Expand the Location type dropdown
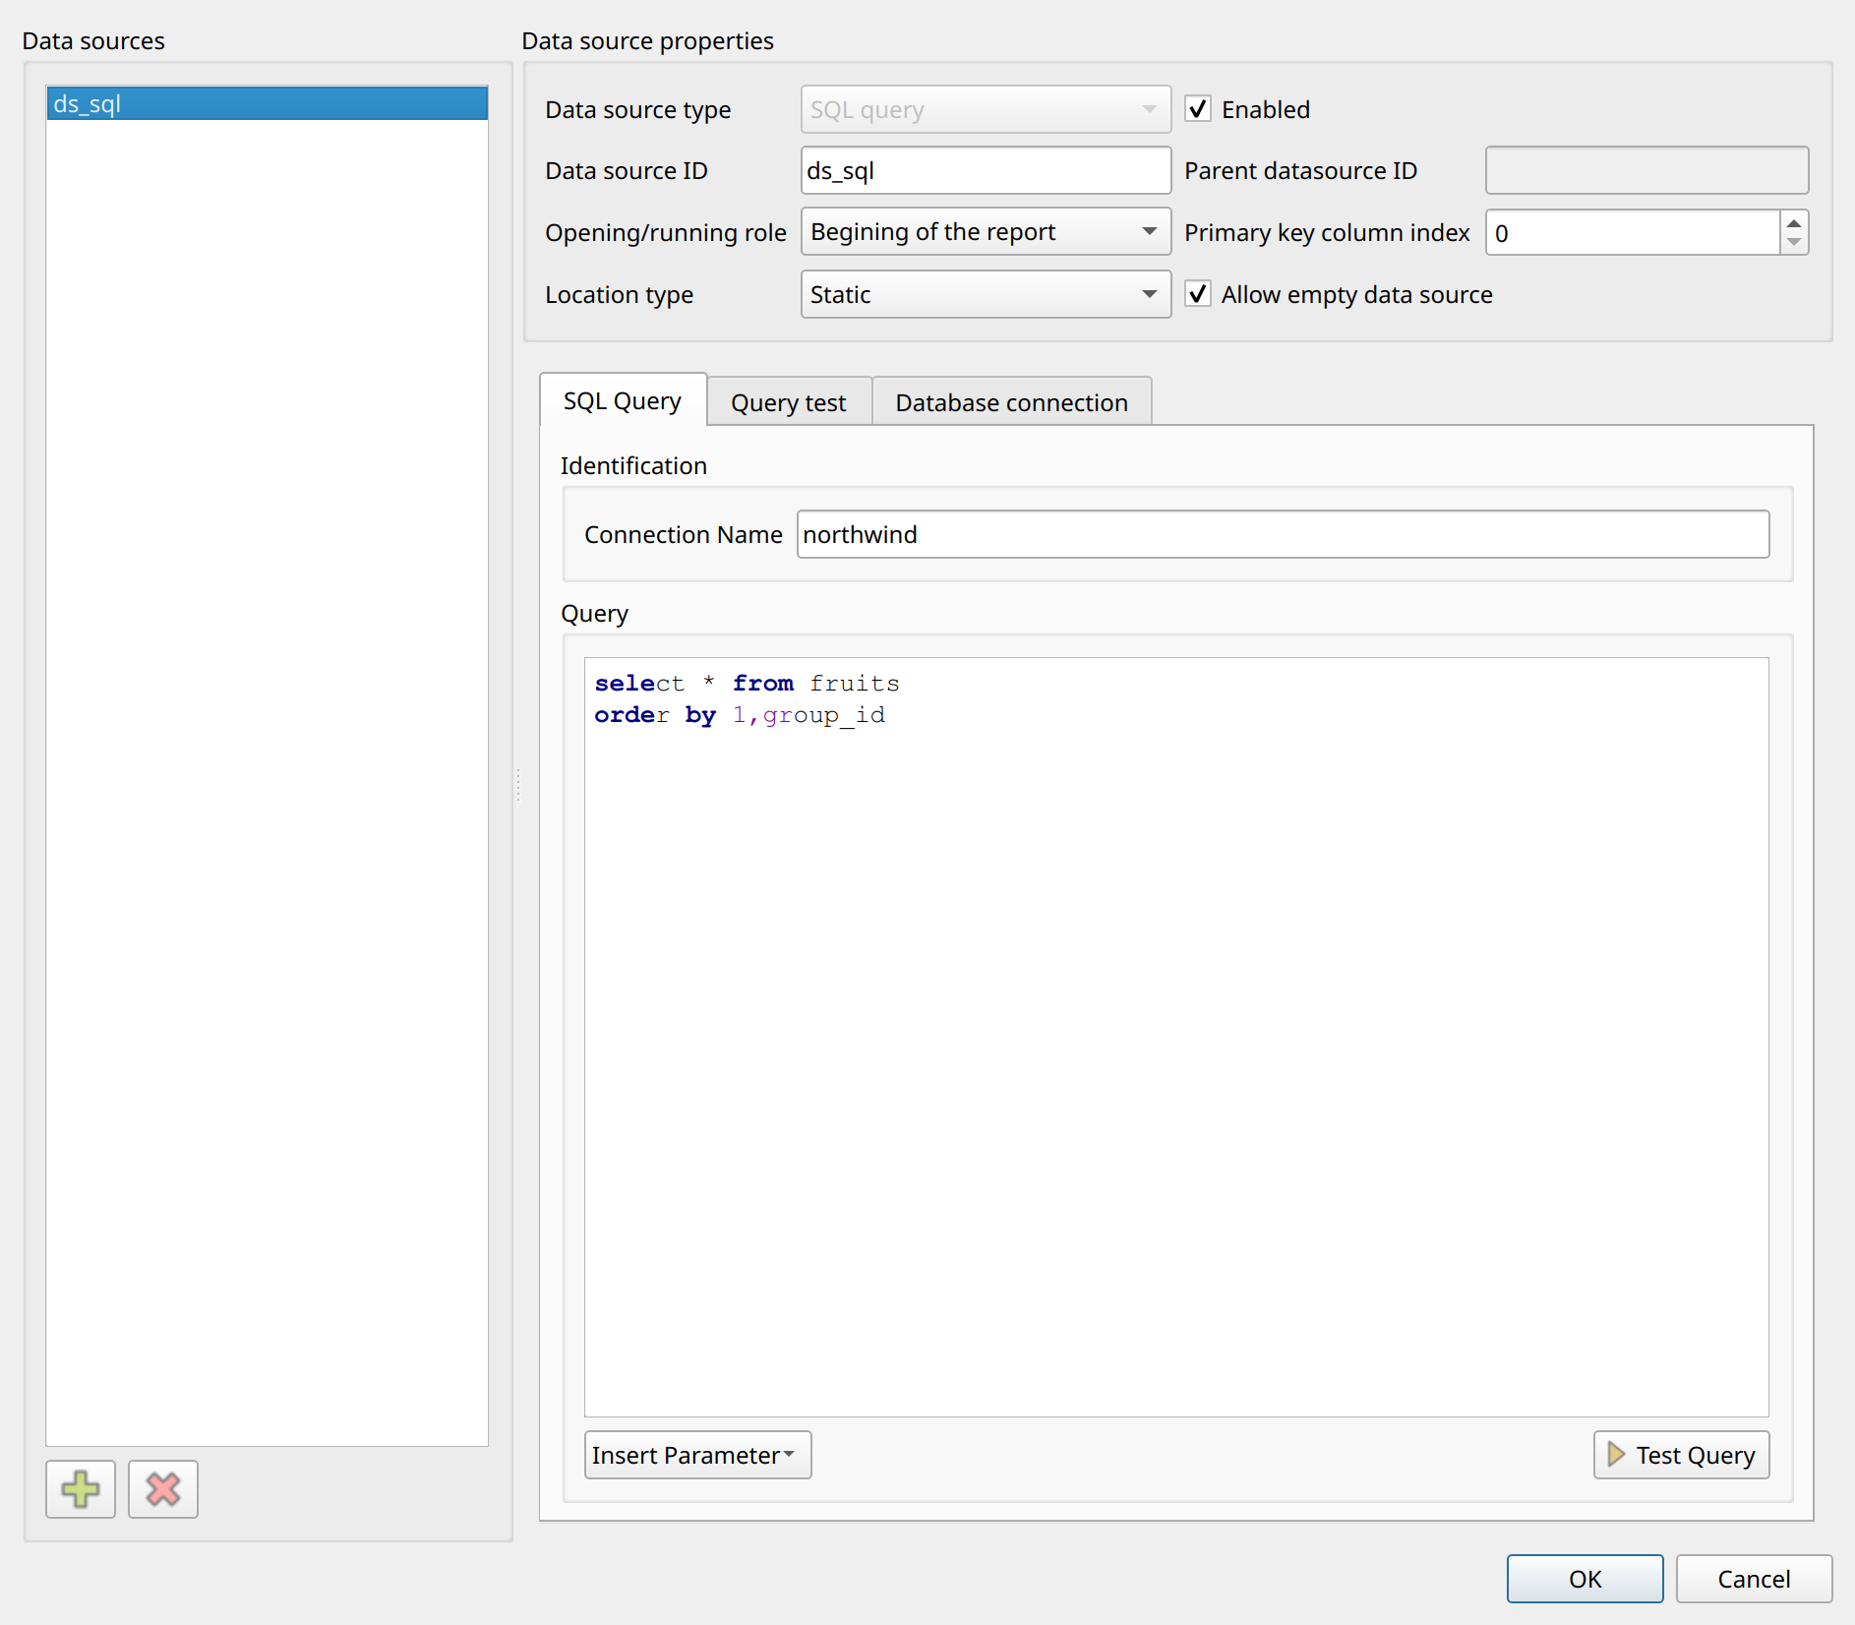This screenshot has width=1855, height=1625. click(x=986, y=294)
